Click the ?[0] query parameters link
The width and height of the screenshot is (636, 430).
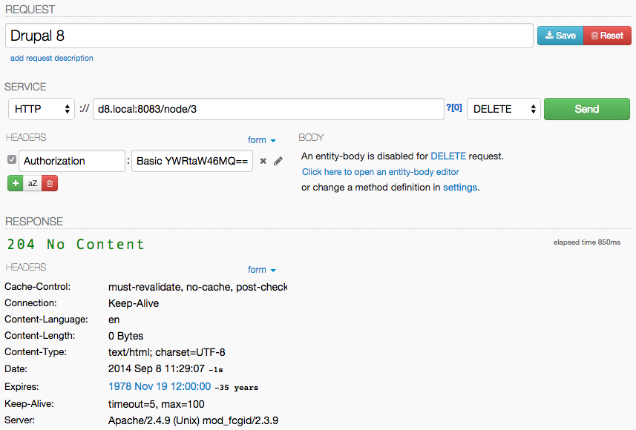pyautogui.click(x=454, y=107)
